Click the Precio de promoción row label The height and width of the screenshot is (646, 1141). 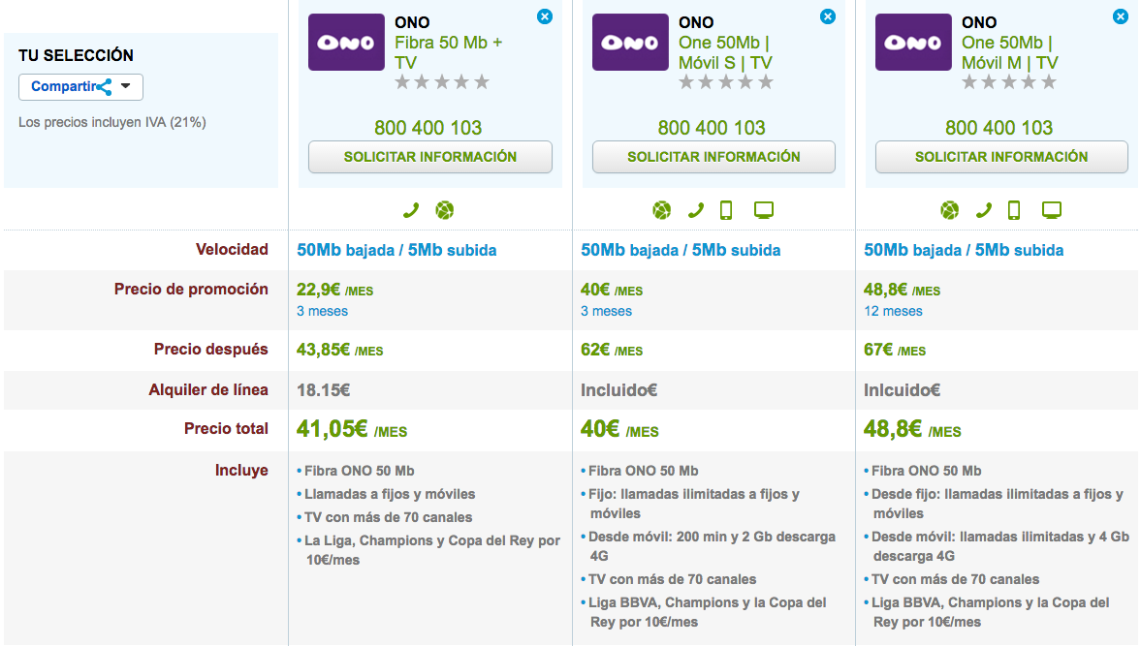click(191, 290)
